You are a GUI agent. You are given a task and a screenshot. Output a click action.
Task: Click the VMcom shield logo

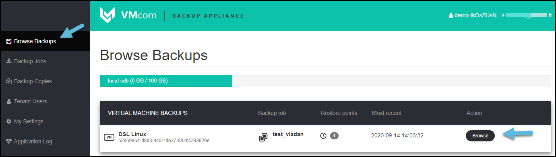107,15
